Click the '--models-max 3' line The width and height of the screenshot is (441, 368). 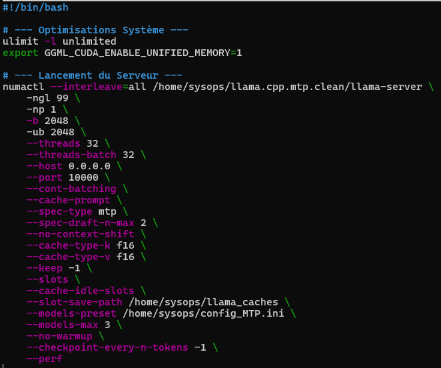point(69,325)
